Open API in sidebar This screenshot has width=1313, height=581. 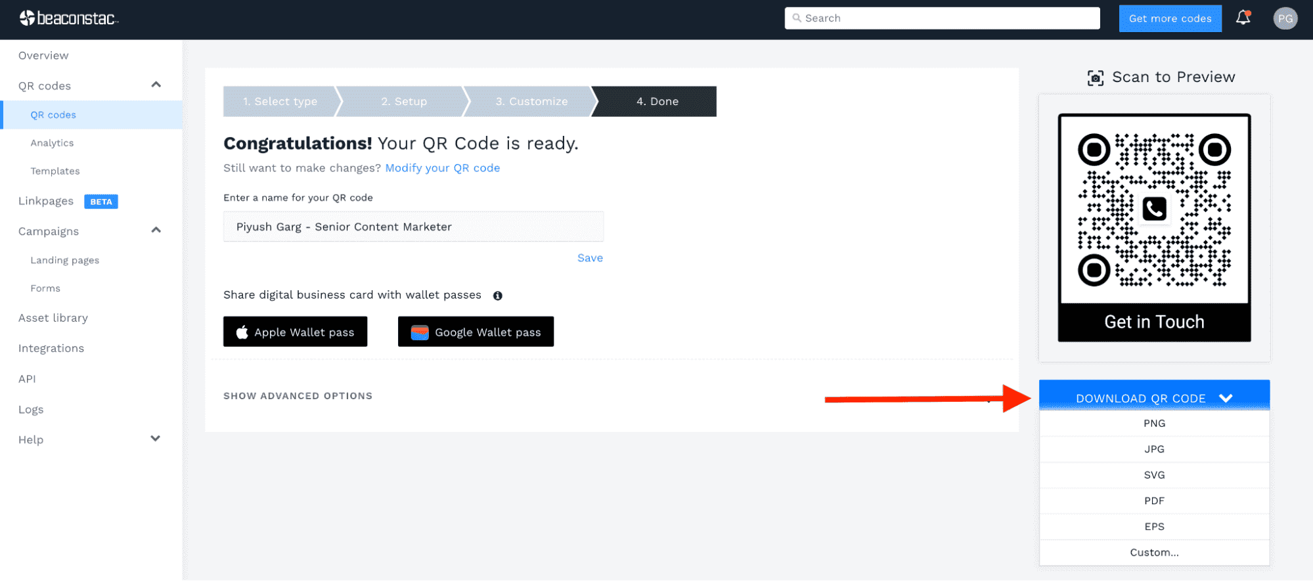coord(27,379)
